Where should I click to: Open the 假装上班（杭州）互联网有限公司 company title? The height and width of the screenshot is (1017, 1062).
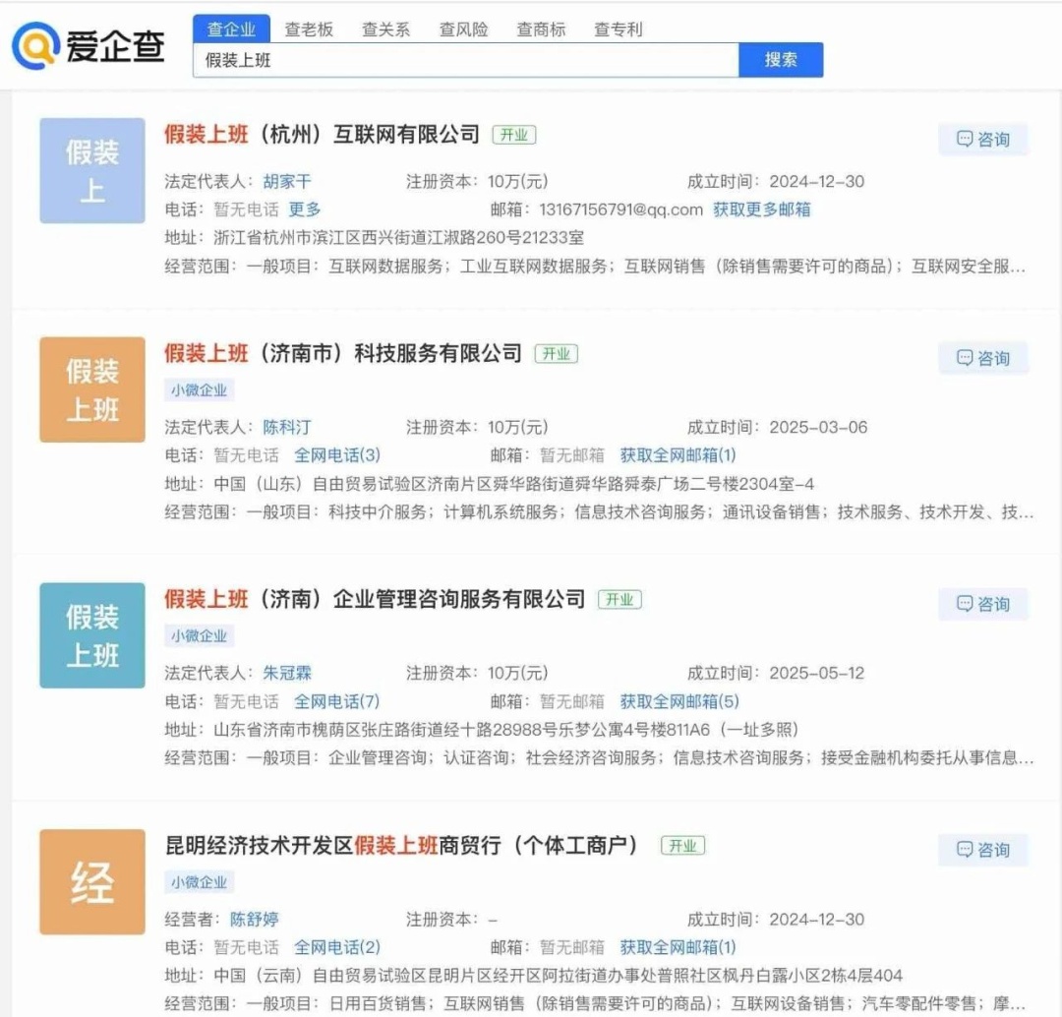tap(322, 134)
